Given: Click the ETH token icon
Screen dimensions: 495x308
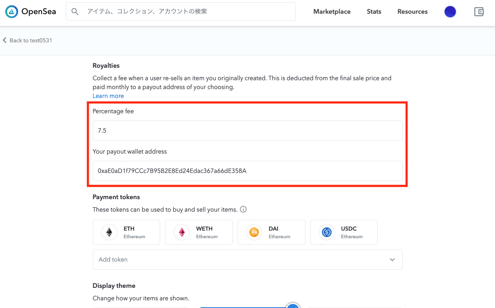Looking at the screenshot, I should [109, 232].
